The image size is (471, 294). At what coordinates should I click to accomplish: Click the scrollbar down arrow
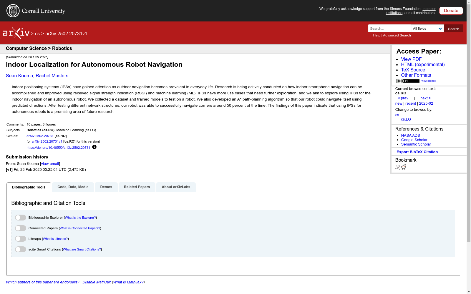(469, 292)
